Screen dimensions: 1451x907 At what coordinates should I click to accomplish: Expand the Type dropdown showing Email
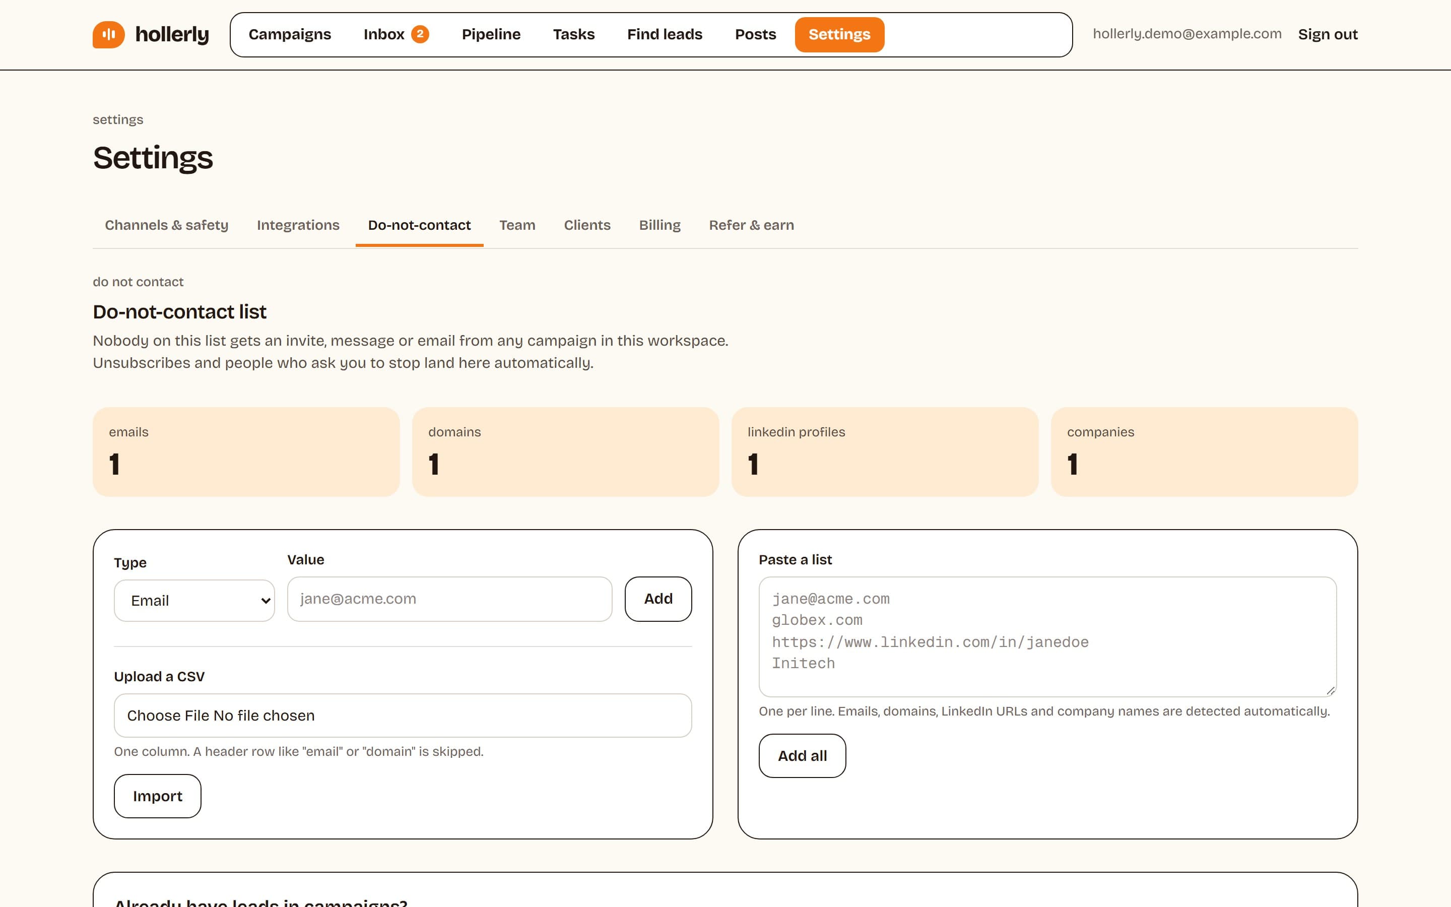click(194, 601)
